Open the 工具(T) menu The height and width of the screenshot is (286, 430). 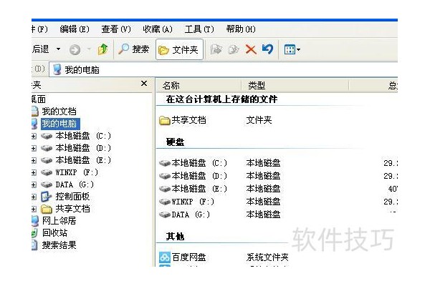tap(199, 29)
